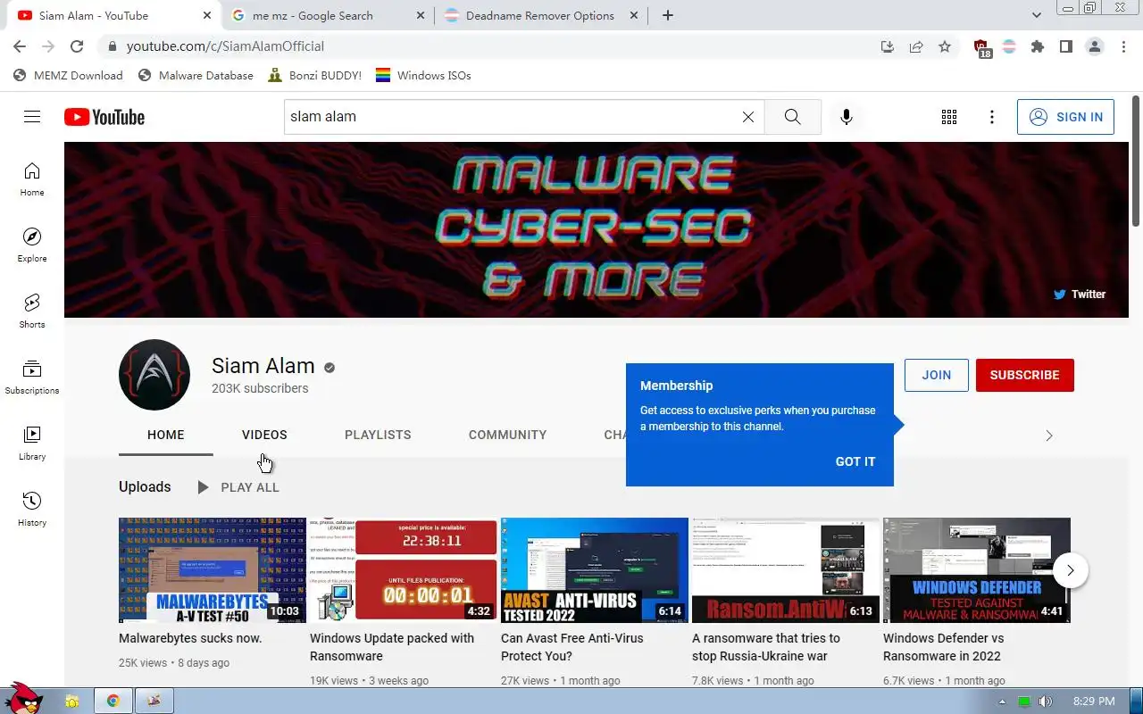
Task: Open MEMZ Download bookmark
Action: point(68,76)
